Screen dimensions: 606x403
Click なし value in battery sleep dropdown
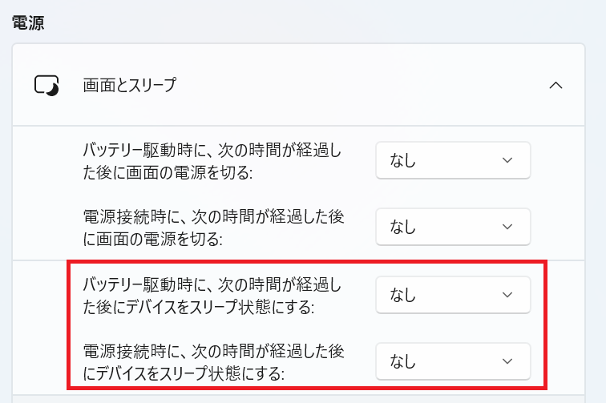[403, 295]
